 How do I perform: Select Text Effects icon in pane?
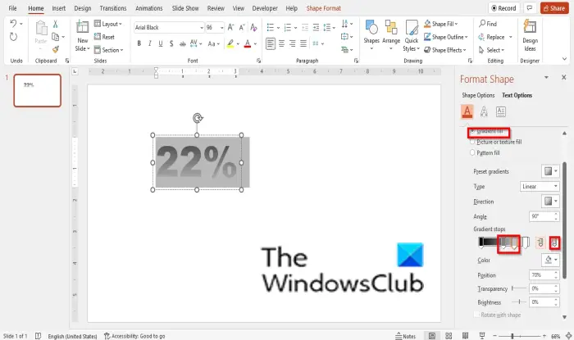point(484,111)
